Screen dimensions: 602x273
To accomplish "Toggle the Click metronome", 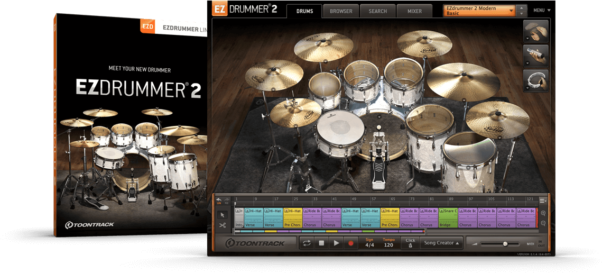I will point(410,243).
